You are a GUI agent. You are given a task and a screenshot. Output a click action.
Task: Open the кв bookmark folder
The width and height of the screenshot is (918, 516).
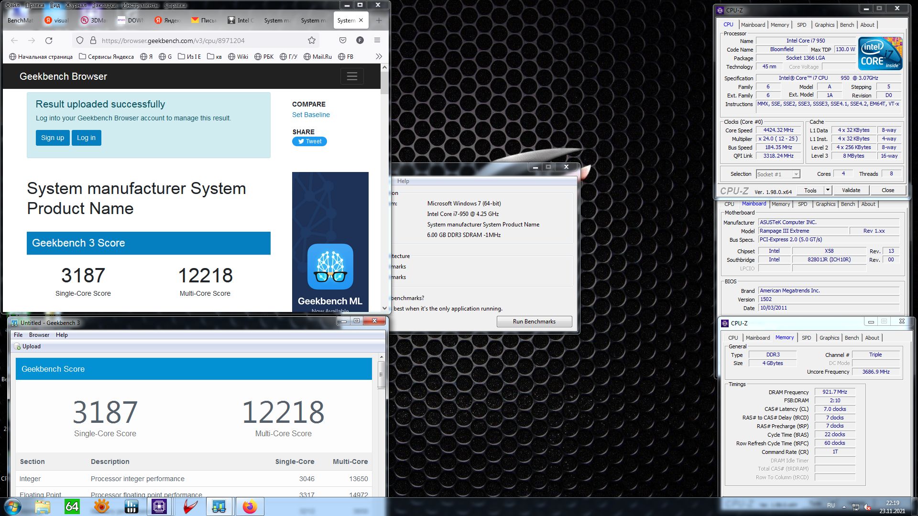tap(215, 56)
